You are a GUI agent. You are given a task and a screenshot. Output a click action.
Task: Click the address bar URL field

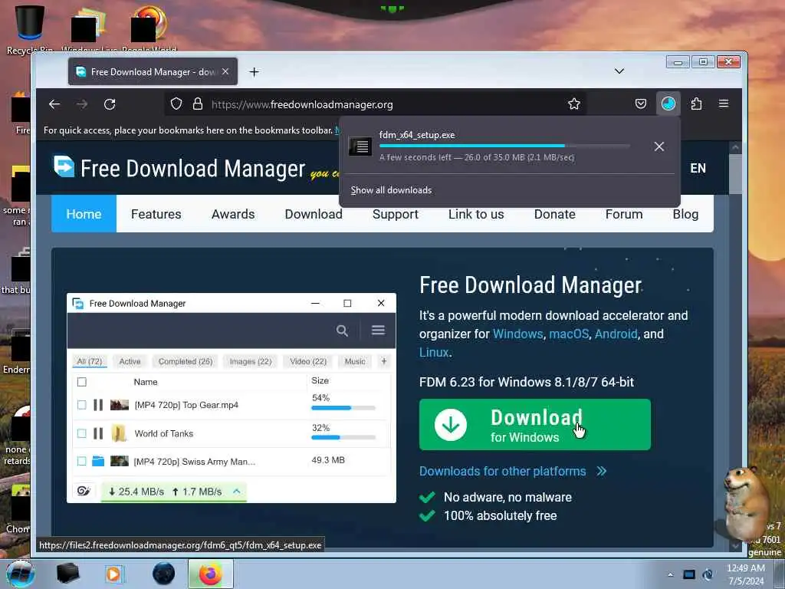[x=376, y=104]
